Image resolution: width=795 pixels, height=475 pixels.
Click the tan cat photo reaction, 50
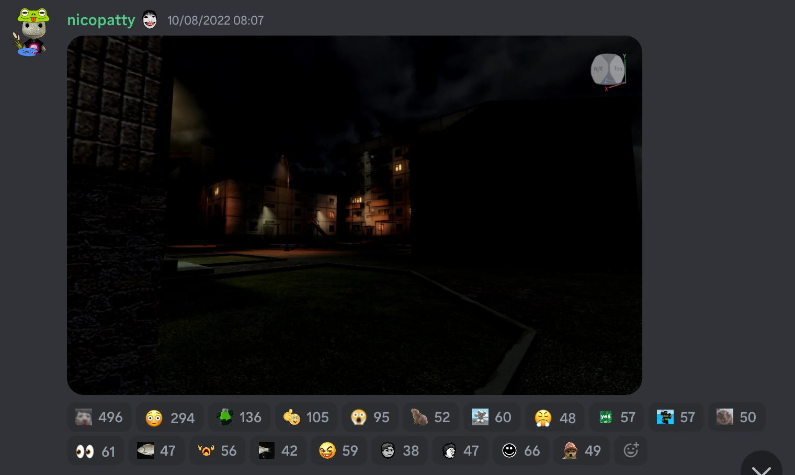pos(736,417)
